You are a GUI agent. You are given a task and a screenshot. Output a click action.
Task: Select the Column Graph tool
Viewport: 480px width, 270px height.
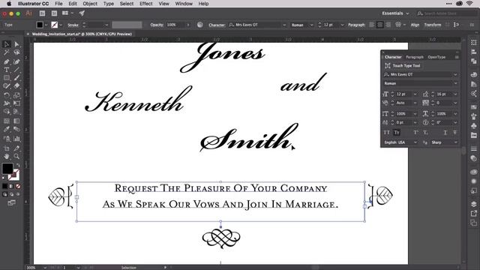(16, 139)
